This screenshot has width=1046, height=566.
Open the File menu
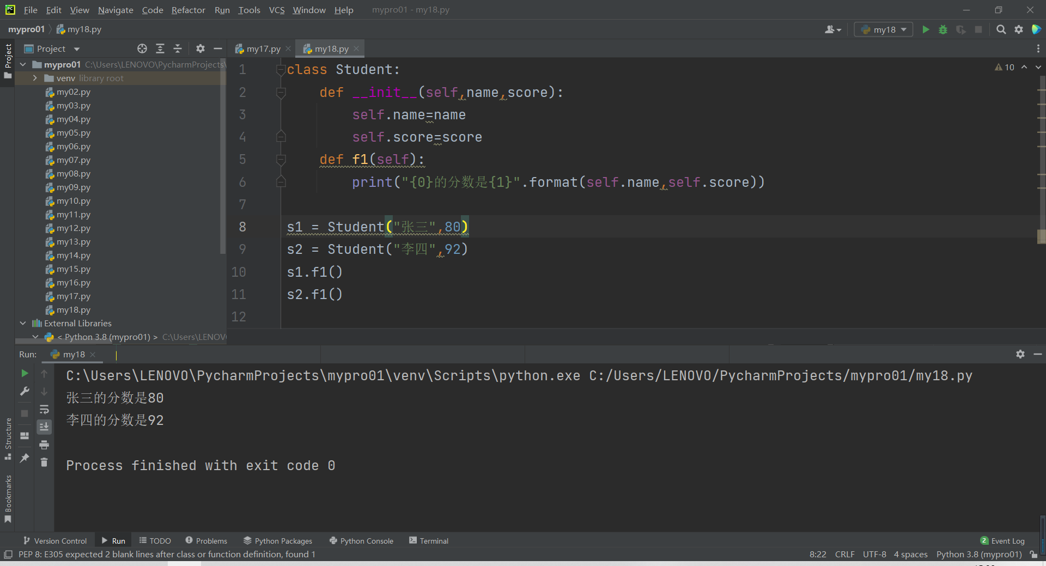(x=31, y=10)
